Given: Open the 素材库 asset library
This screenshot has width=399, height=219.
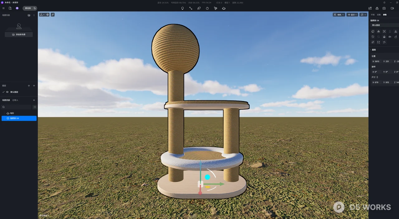Looking at the screenshot, I should pyautogui.click(x=30, y=8).
